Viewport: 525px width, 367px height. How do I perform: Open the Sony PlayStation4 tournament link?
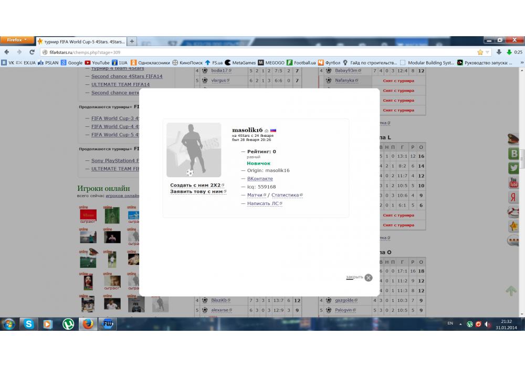115,160
